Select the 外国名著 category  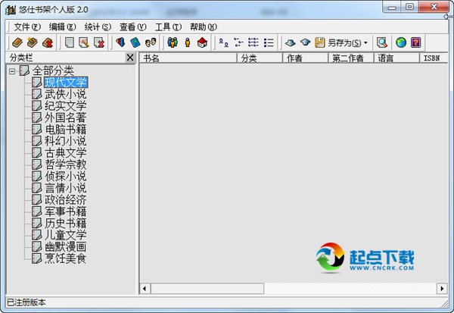pyautogui.click(x=66, y=117)
